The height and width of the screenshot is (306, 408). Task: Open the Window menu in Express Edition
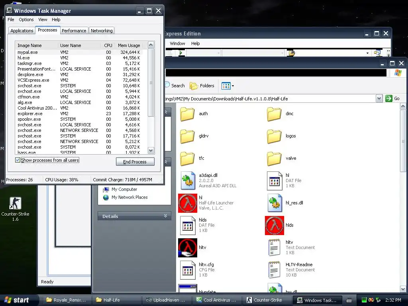pos(177,43)
